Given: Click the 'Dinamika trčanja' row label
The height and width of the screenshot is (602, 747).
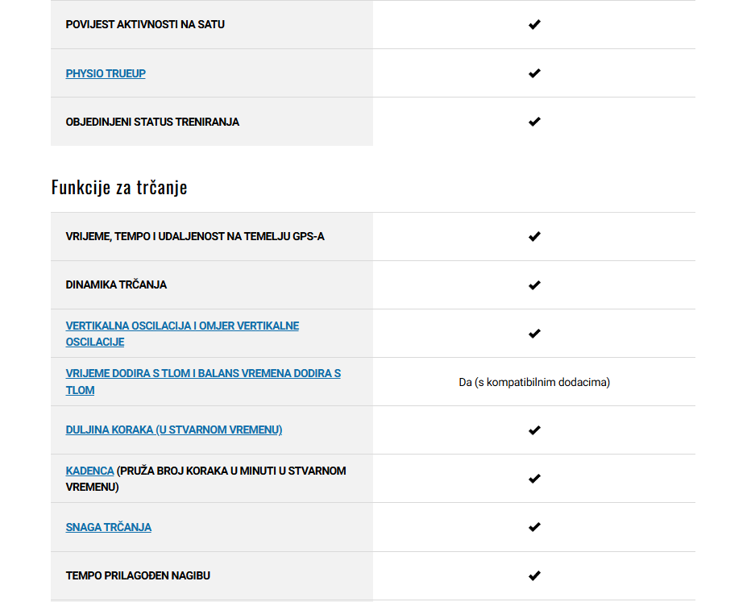Looking at the screenshot, I should pos(116,284).
